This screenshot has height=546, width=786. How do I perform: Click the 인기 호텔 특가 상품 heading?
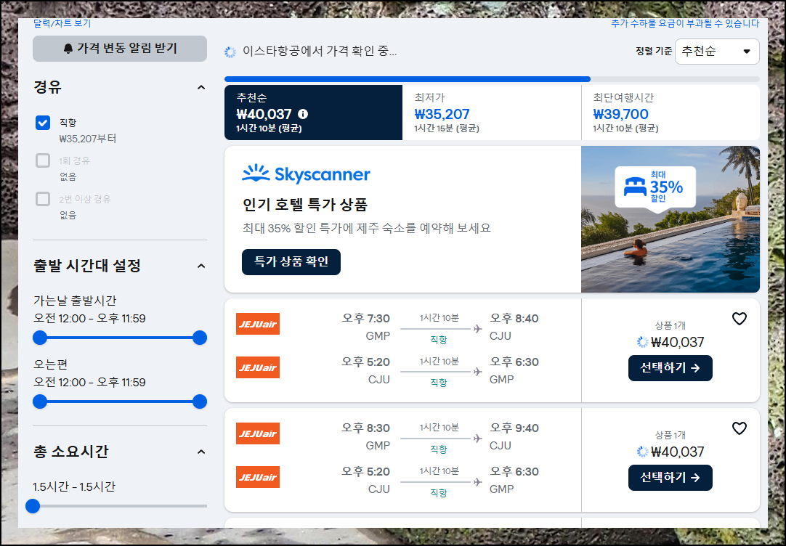pyautogui.click(x=305, y=204)
